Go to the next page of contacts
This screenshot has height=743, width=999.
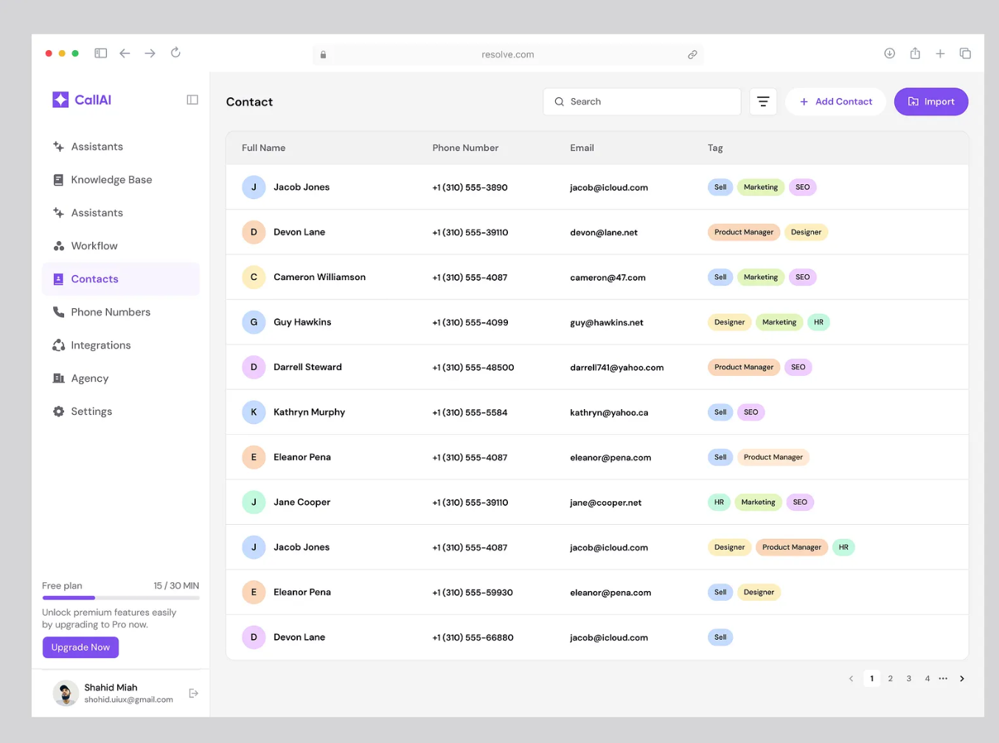pyautogui.click(x=962, y=679)
